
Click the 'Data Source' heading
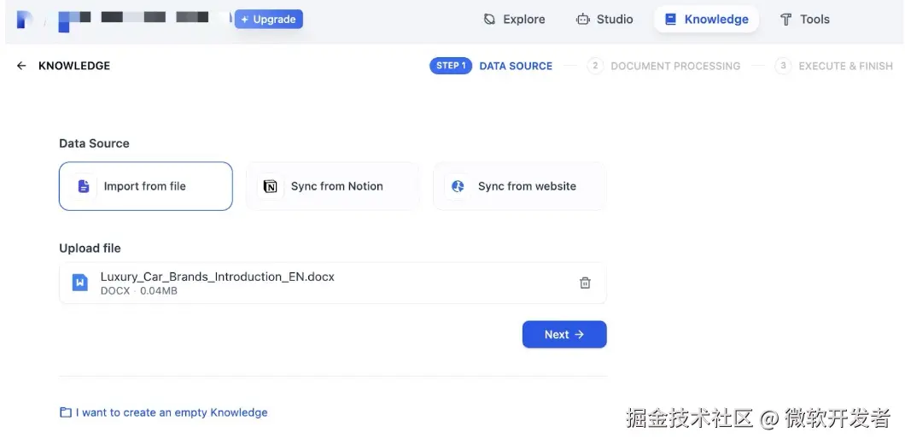(94, 143)
